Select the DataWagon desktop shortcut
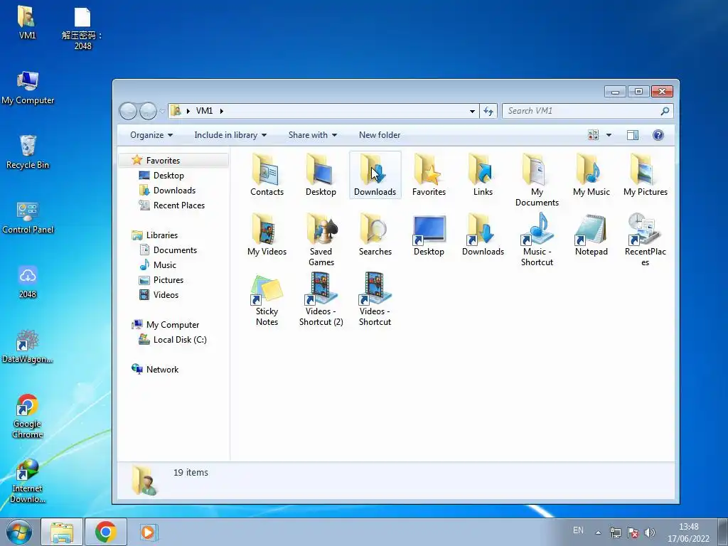The width and height of the screenshot is (728, 546). (x=28, y=346)
